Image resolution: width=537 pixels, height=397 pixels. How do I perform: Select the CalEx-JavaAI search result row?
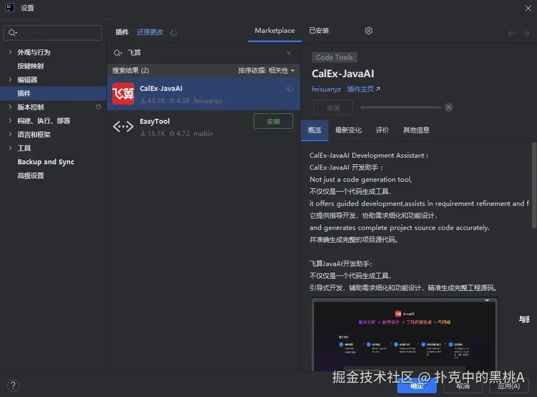point(203,94)
